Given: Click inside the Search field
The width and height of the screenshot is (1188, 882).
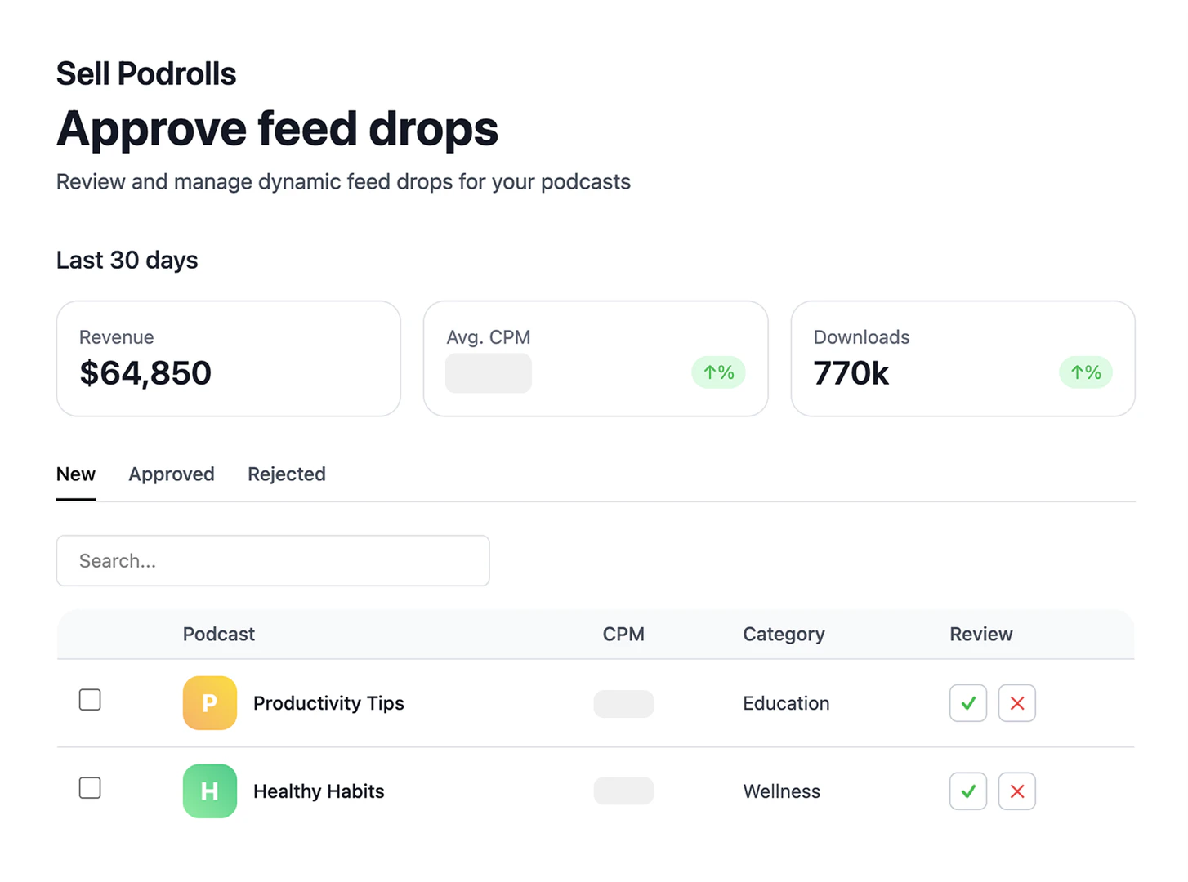Looking at the screenshot, I should 272,561.
